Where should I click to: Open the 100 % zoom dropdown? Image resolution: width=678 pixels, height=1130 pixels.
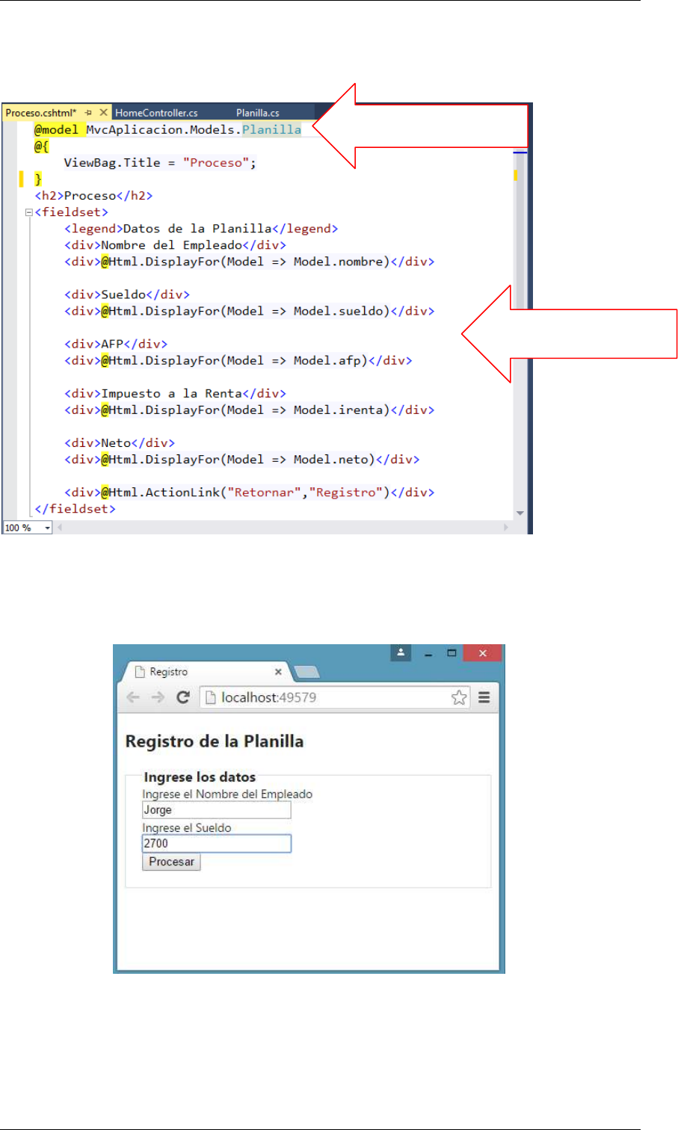coord(47,528)
